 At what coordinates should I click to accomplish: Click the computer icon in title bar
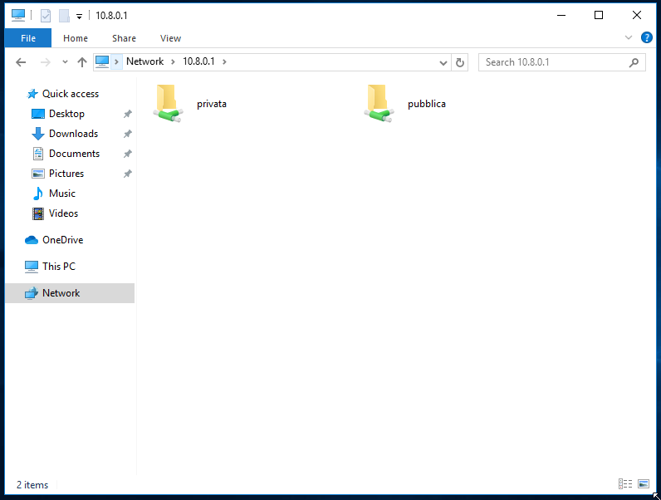point(18,15)
